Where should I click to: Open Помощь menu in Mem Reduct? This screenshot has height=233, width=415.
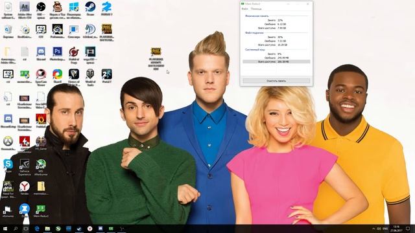[x=256, y=8]
